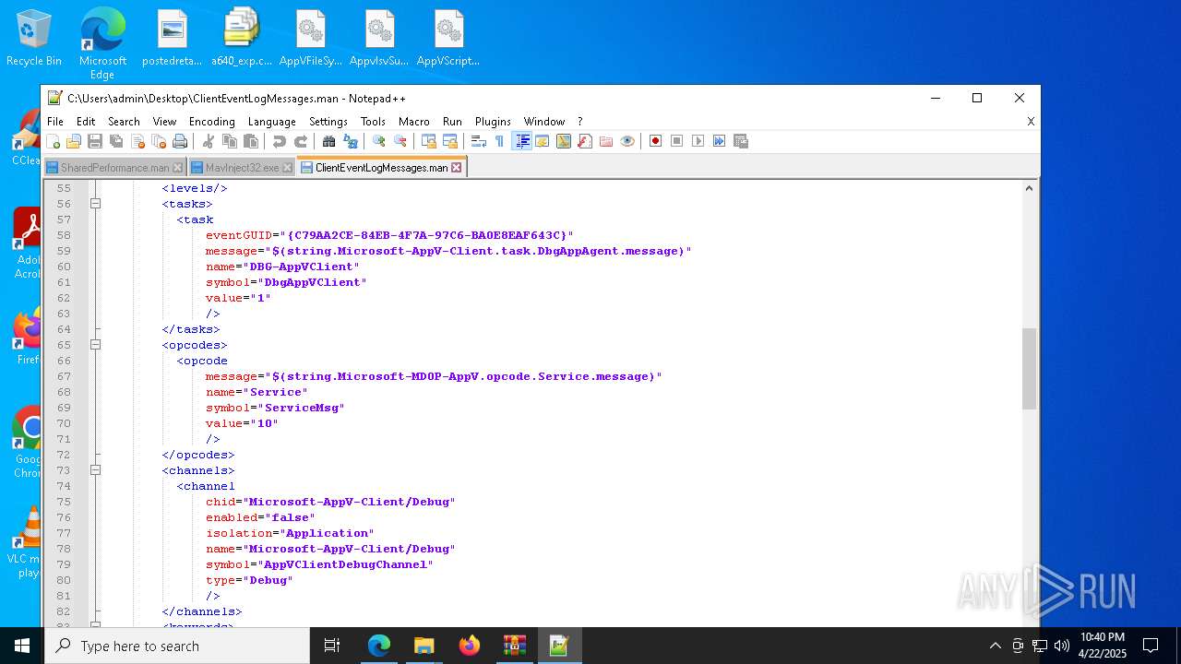
Task: Click the Close document toolbar icon
Action: (137, 141)
